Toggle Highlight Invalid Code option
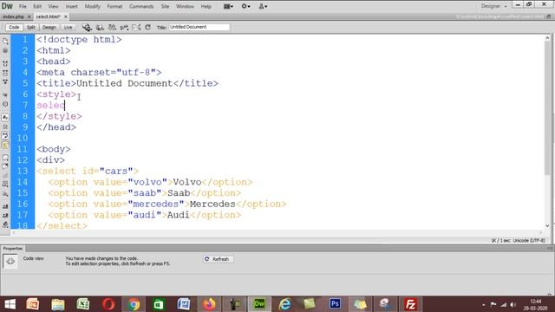 [x=5, y=127]
